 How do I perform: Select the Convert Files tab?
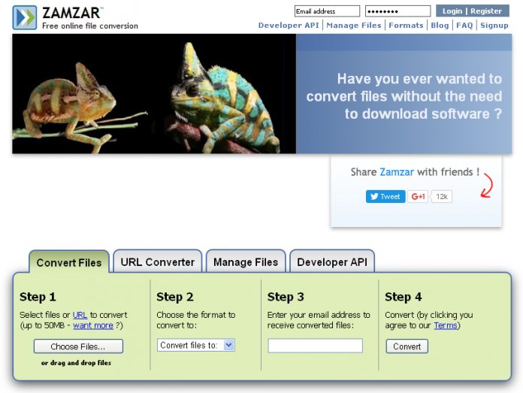[68, 262]
